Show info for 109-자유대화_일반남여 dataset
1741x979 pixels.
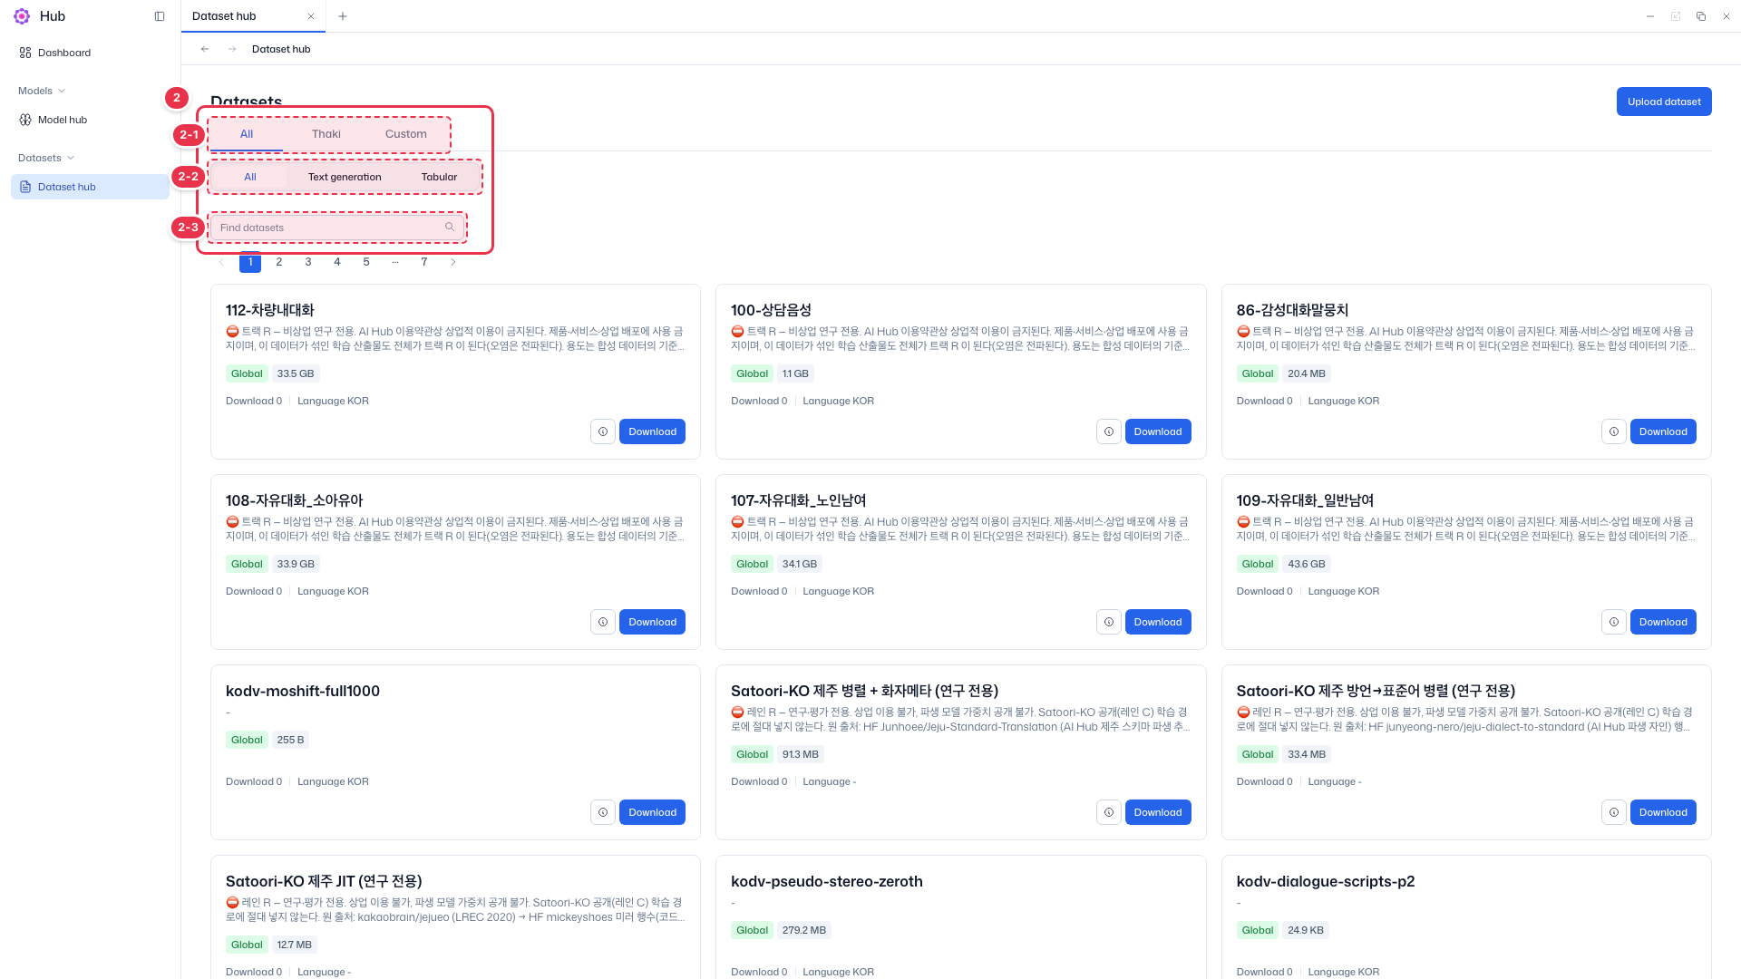pos(1614,622)
